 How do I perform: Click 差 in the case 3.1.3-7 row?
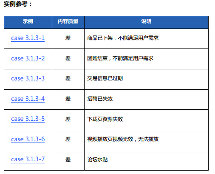point(68,160)
